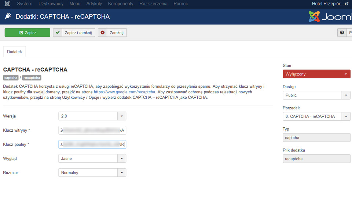Click the captcha tag label
Viewport: 352px width, 199px height.
point(11,78)
